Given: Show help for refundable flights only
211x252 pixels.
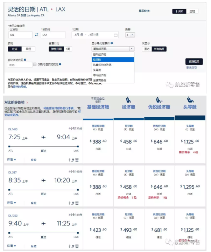Looking at the screenshot, I should [x=60, y=64].
